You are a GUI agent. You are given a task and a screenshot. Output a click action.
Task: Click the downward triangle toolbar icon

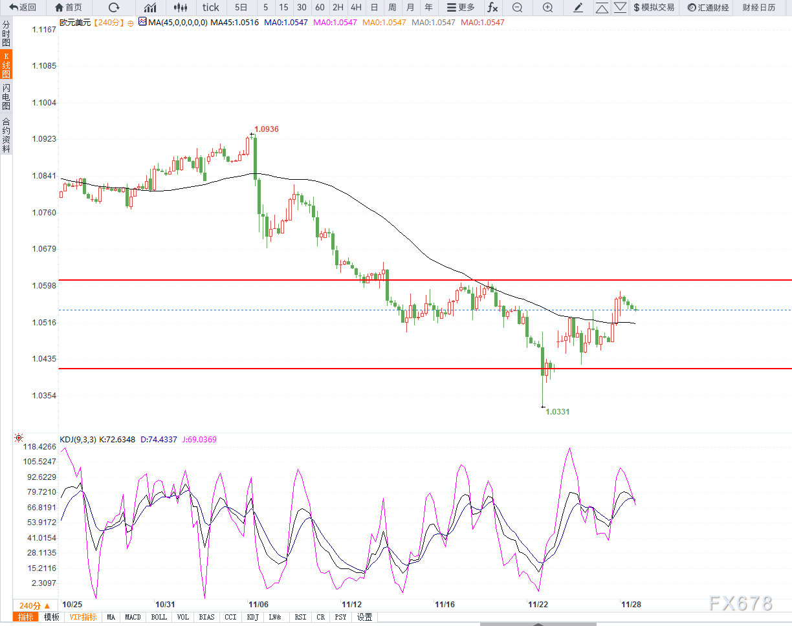620,8
